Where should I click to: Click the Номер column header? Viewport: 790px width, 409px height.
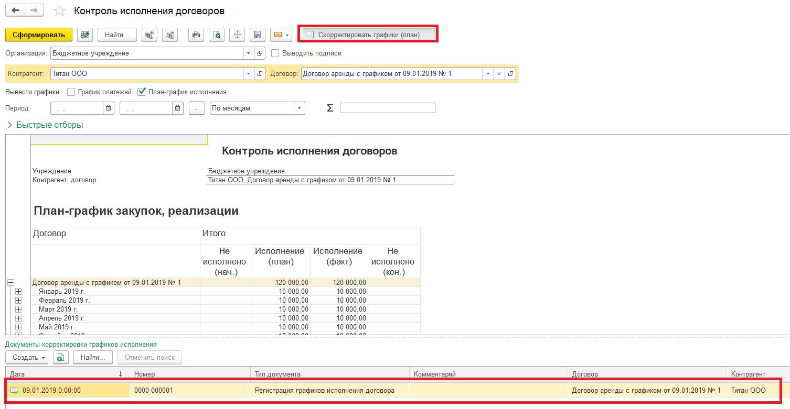point(190,374)
